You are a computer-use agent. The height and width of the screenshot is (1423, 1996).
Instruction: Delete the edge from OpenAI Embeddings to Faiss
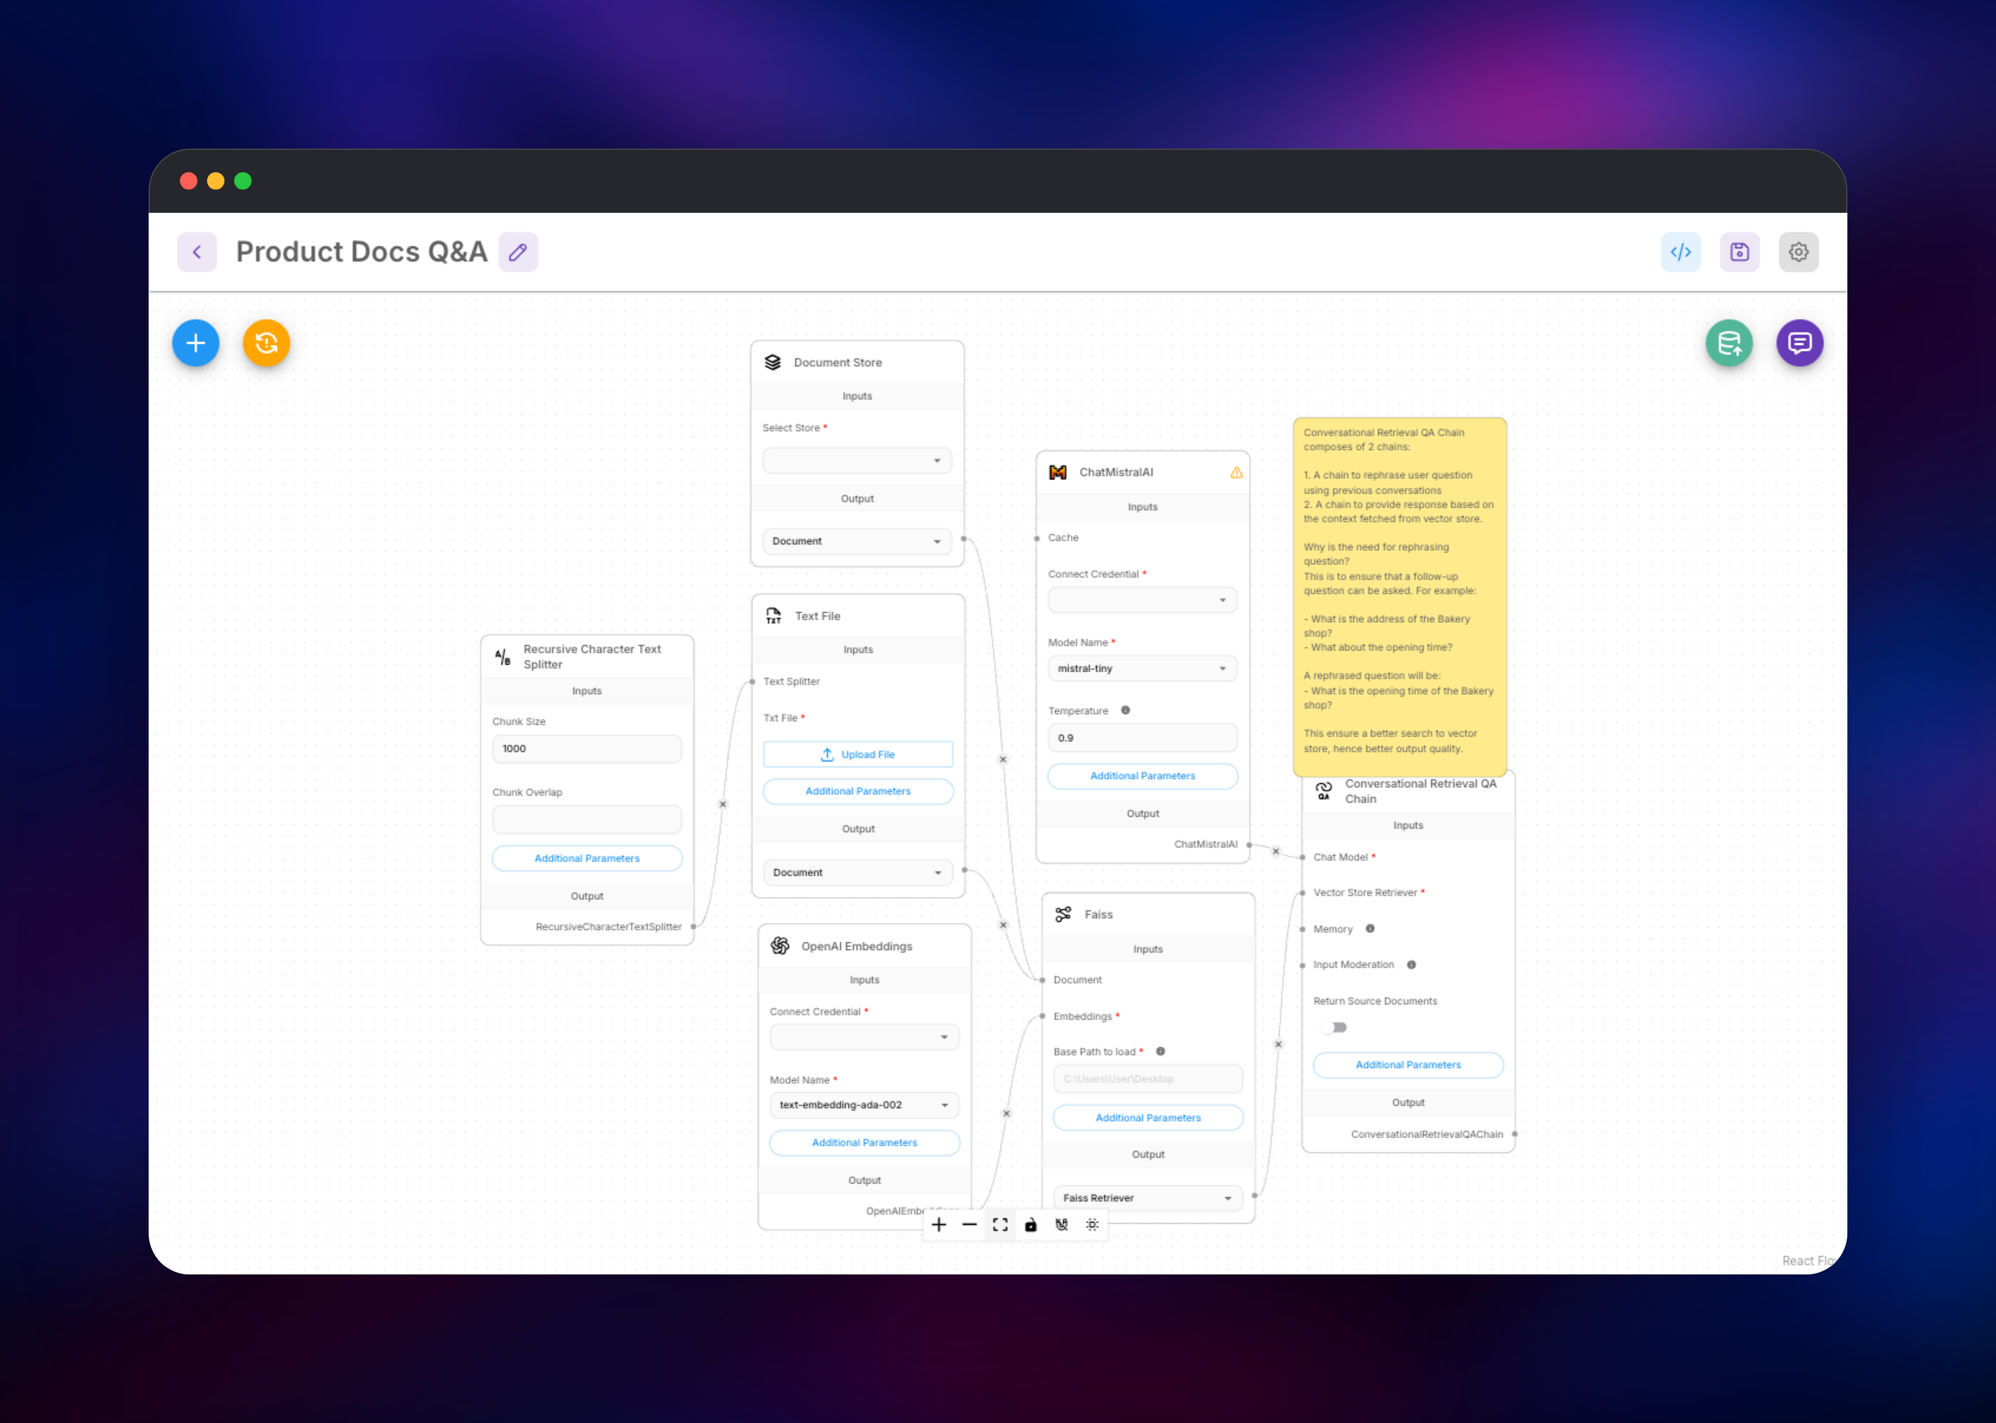[x=1007, y=1113]
